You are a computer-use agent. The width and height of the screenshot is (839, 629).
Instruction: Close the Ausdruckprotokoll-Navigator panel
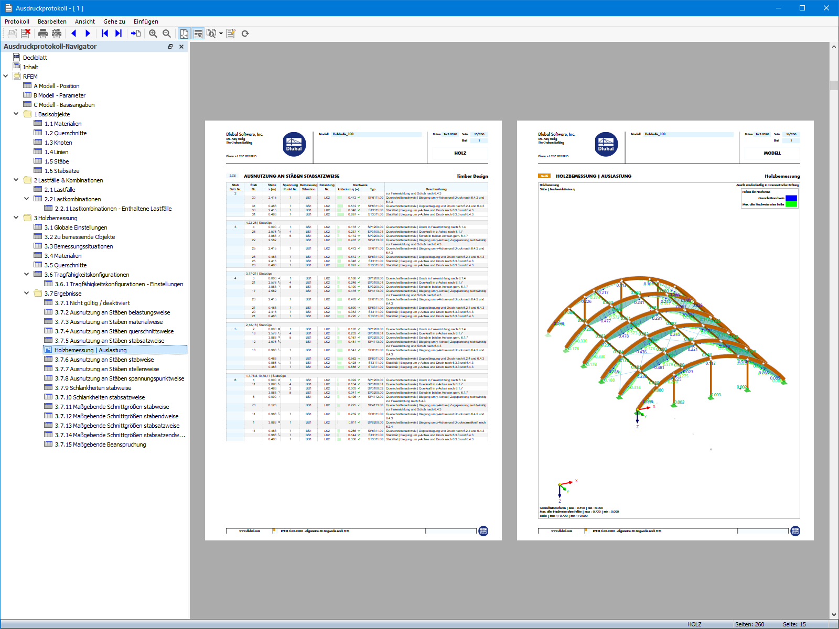181,47
